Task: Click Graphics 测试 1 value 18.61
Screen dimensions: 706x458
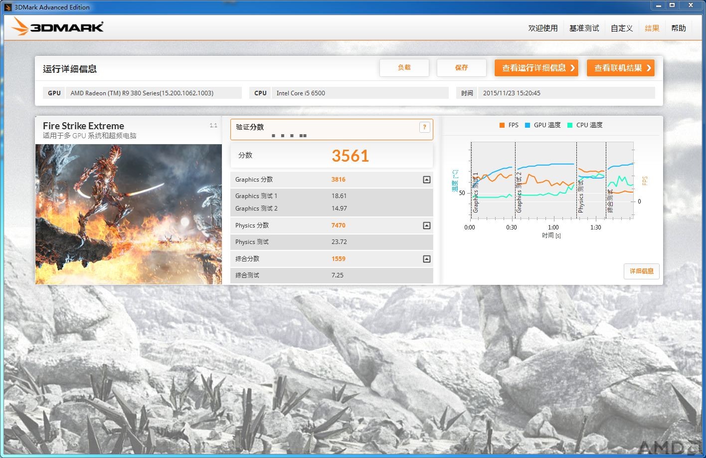Action: pyautogui.click(x=339, y=196)
